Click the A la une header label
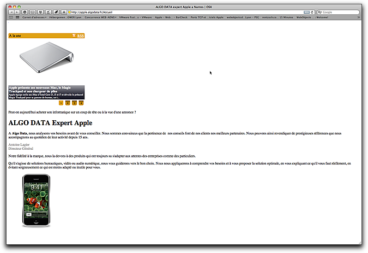 [15, 36]
